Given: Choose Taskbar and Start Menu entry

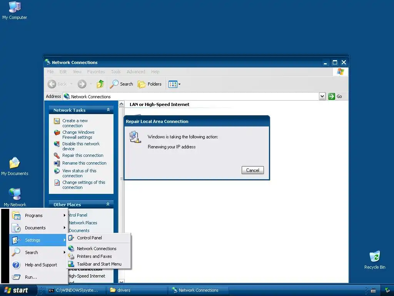Looking at the screenshot, I should [99, 264].
